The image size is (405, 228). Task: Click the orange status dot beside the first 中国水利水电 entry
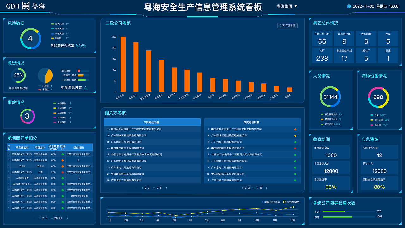[295, 129]
